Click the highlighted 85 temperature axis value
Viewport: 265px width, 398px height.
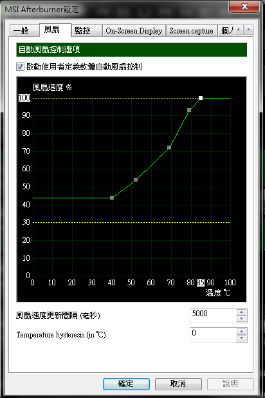pos(201,283)
